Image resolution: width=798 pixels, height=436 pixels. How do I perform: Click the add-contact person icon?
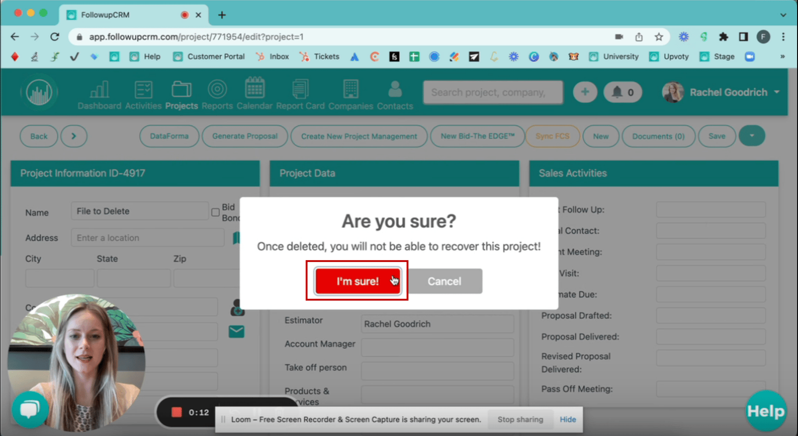[237, 308]
